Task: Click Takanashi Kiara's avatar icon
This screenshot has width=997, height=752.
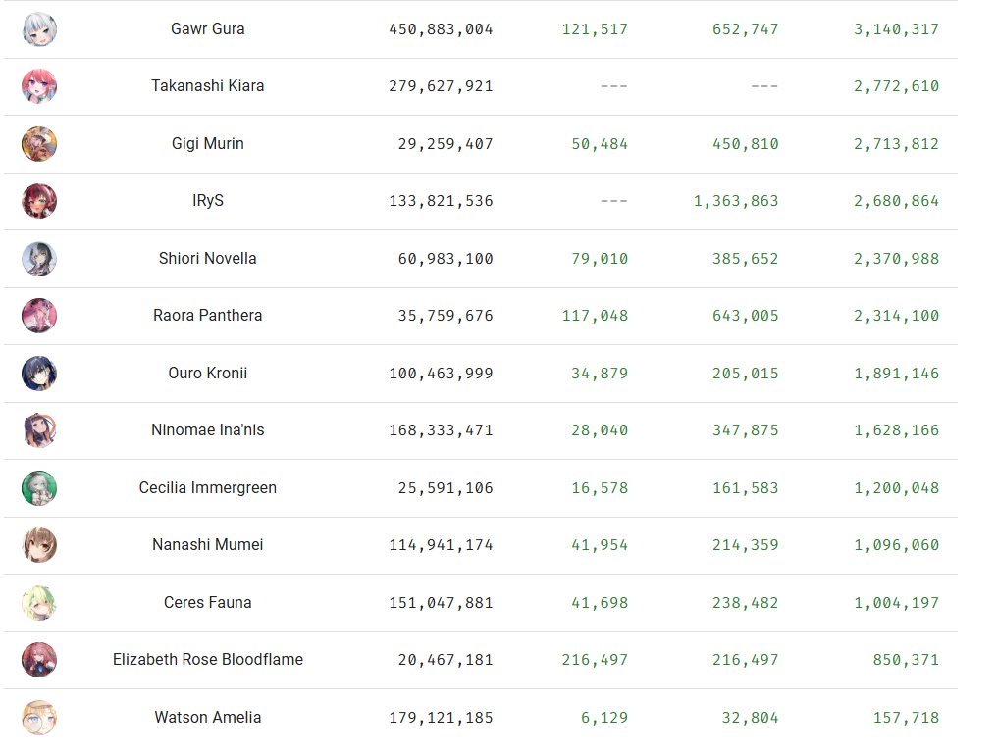Action: (x=39, y=86)
